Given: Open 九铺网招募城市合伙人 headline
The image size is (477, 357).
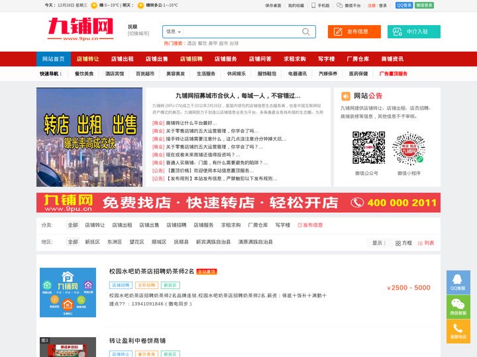Looking at the screenshot, I should tap(238, 96).
